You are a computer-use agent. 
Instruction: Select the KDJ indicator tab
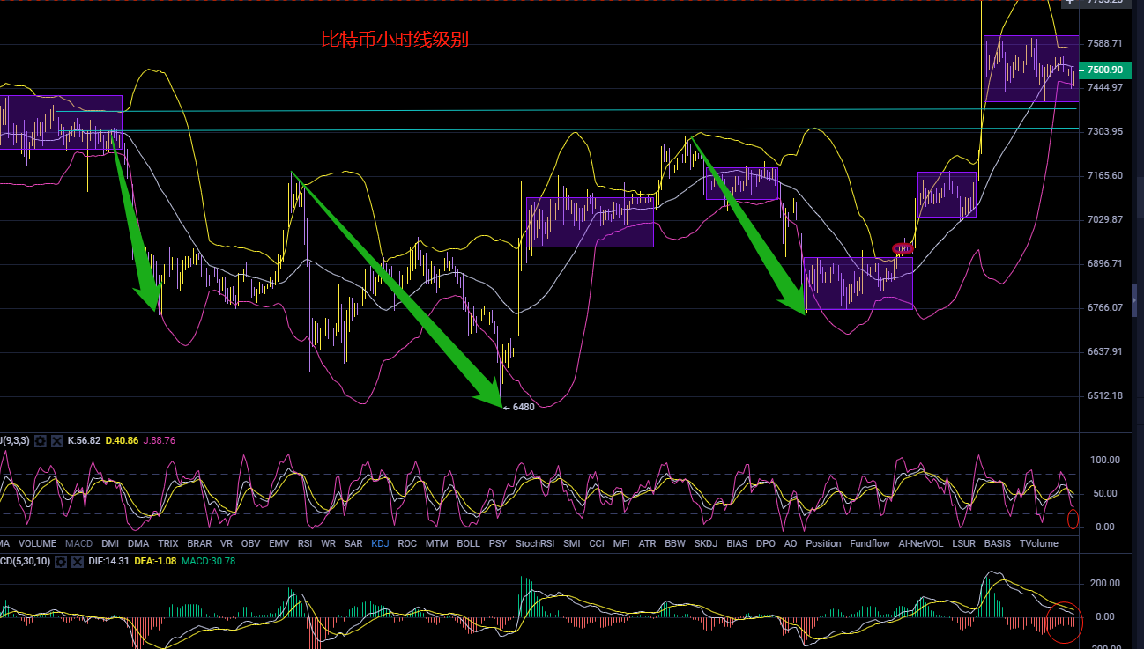tap(380, 543)
